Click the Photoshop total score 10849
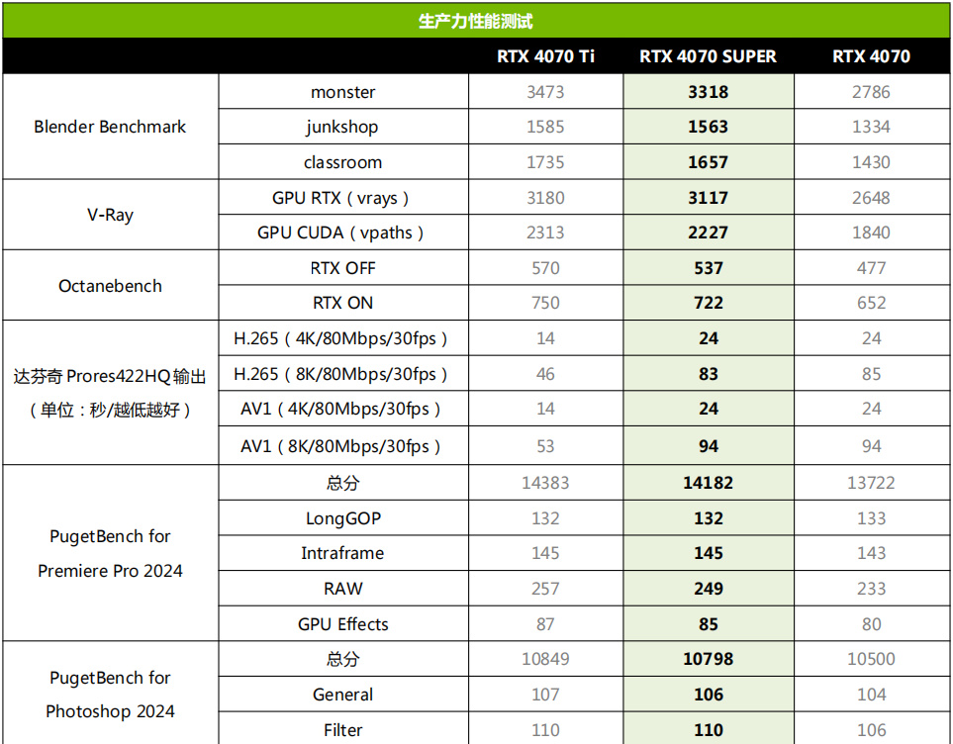The height and width of the screenshot is (744, 953). click(x=545, y=659)
